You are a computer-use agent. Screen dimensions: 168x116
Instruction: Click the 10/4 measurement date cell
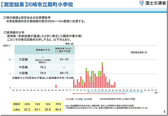48,104
